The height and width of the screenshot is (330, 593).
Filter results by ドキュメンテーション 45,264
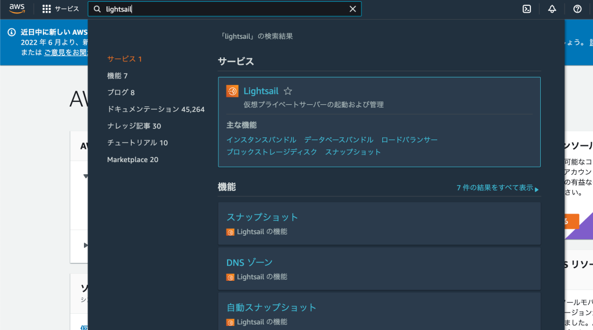pyautogui.click(x=156, y=109)
